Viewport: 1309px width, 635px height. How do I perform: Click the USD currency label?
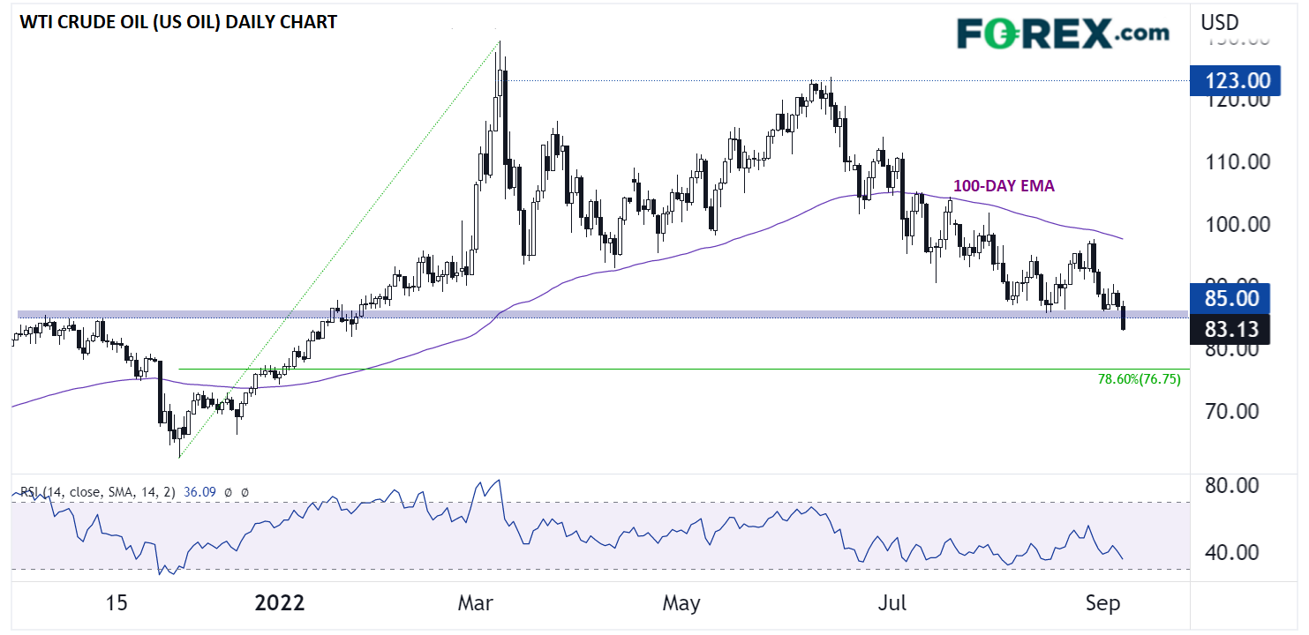1220,22
